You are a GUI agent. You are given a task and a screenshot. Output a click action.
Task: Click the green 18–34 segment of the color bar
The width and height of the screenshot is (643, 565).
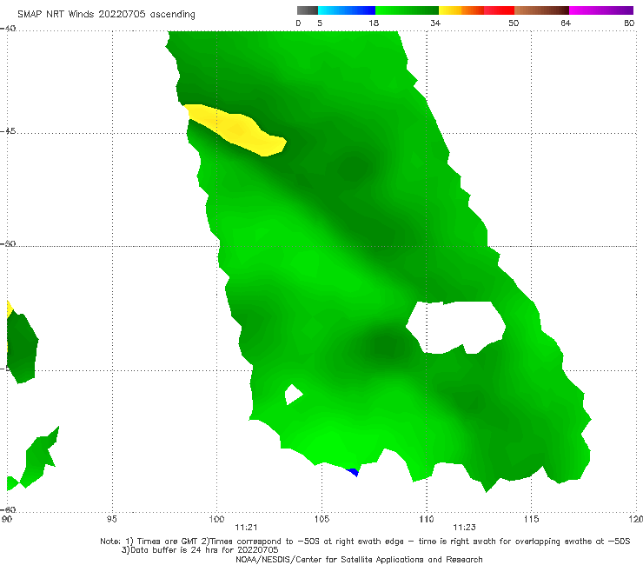[407, 10]
